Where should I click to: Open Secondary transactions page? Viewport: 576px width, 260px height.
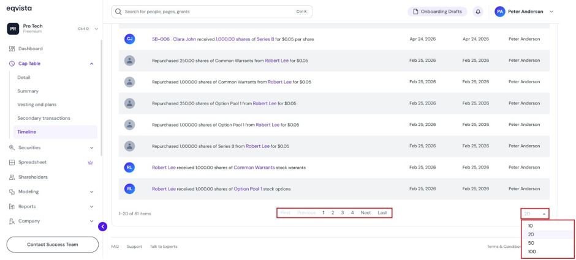pos(44,118)
